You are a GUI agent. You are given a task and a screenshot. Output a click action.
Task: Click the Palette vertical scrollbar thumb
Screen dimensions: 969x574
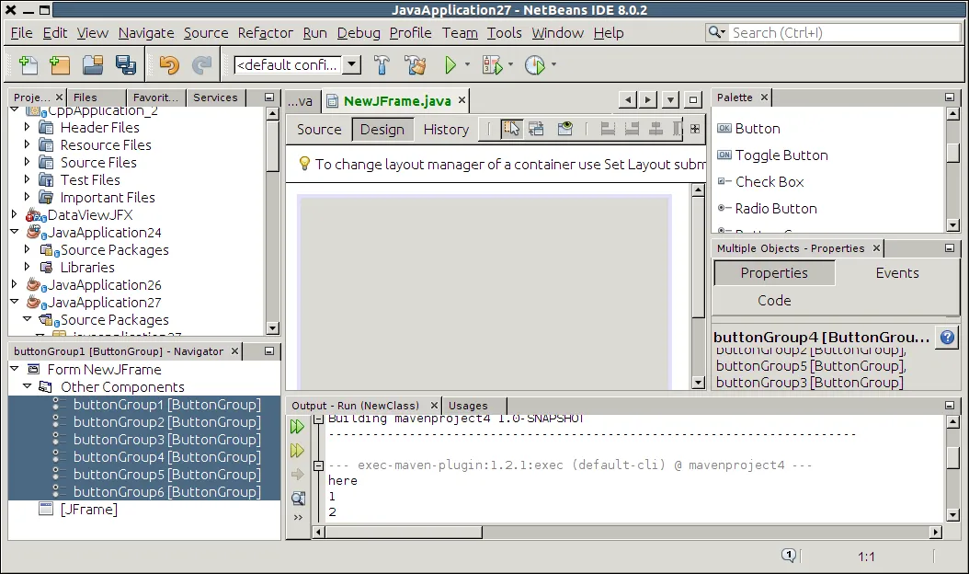(952, 152)
